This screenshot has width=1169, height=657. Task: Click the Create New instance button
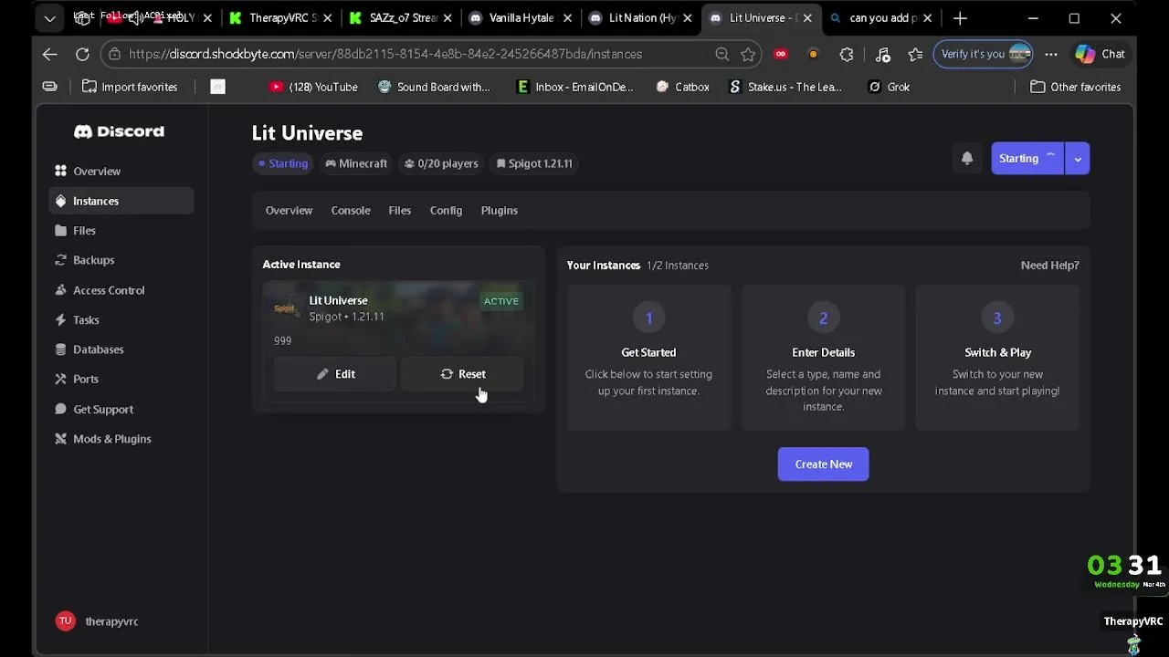click(823, 464)
